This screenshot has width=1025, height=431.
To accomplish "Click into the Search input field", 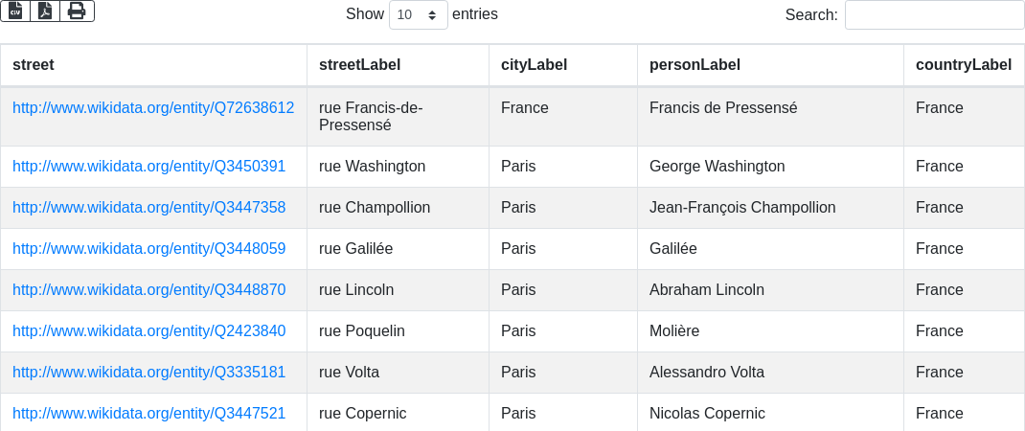I will pos(934,15).
